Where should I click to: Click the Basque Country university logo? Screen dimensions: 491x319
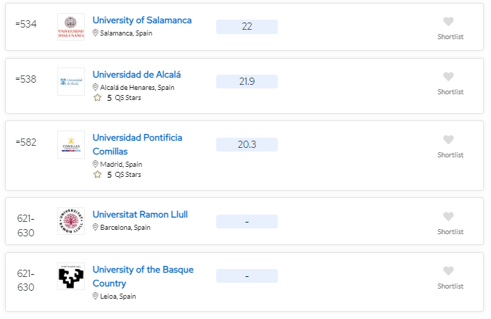(71, 276)
